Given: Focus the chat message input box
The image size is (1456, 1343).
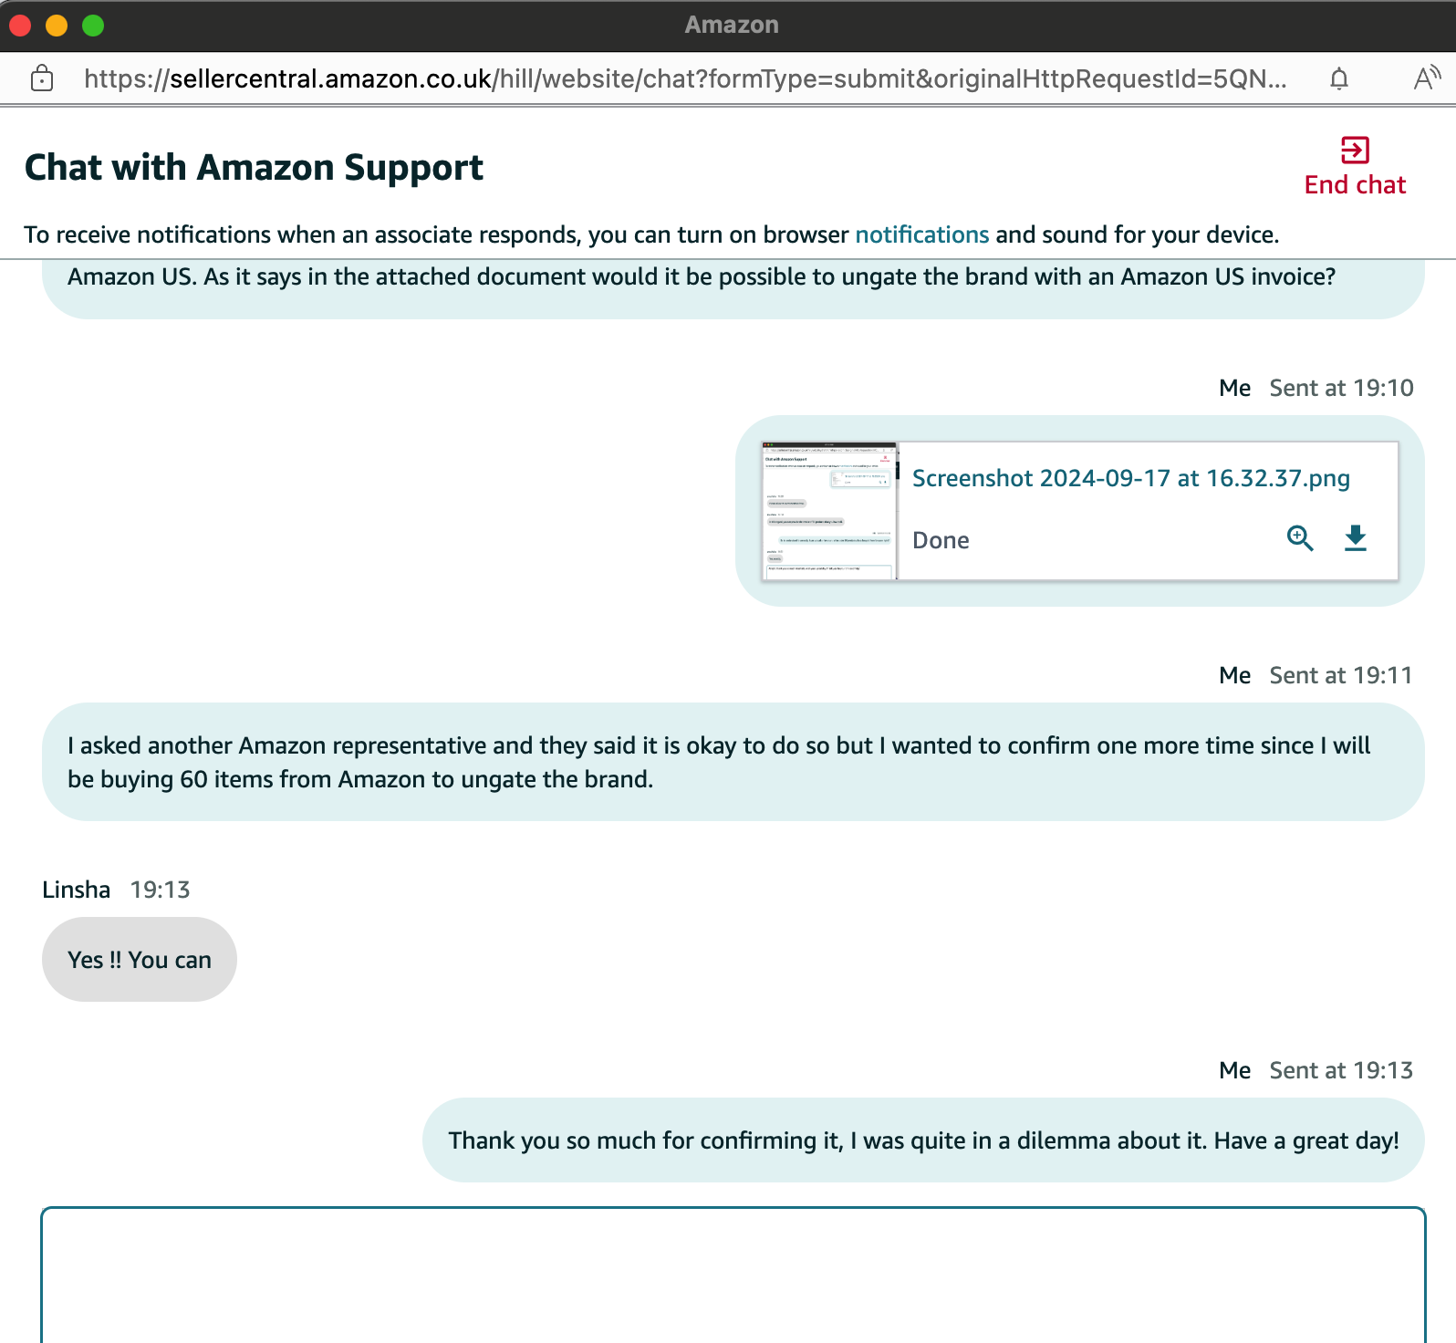Looking at the screenshot, I should (x=733, y=1275).
